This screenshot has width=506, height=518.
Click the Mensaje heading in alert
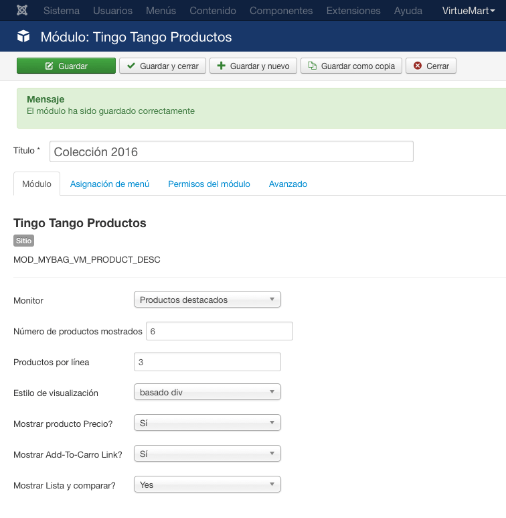coord(46,99)
